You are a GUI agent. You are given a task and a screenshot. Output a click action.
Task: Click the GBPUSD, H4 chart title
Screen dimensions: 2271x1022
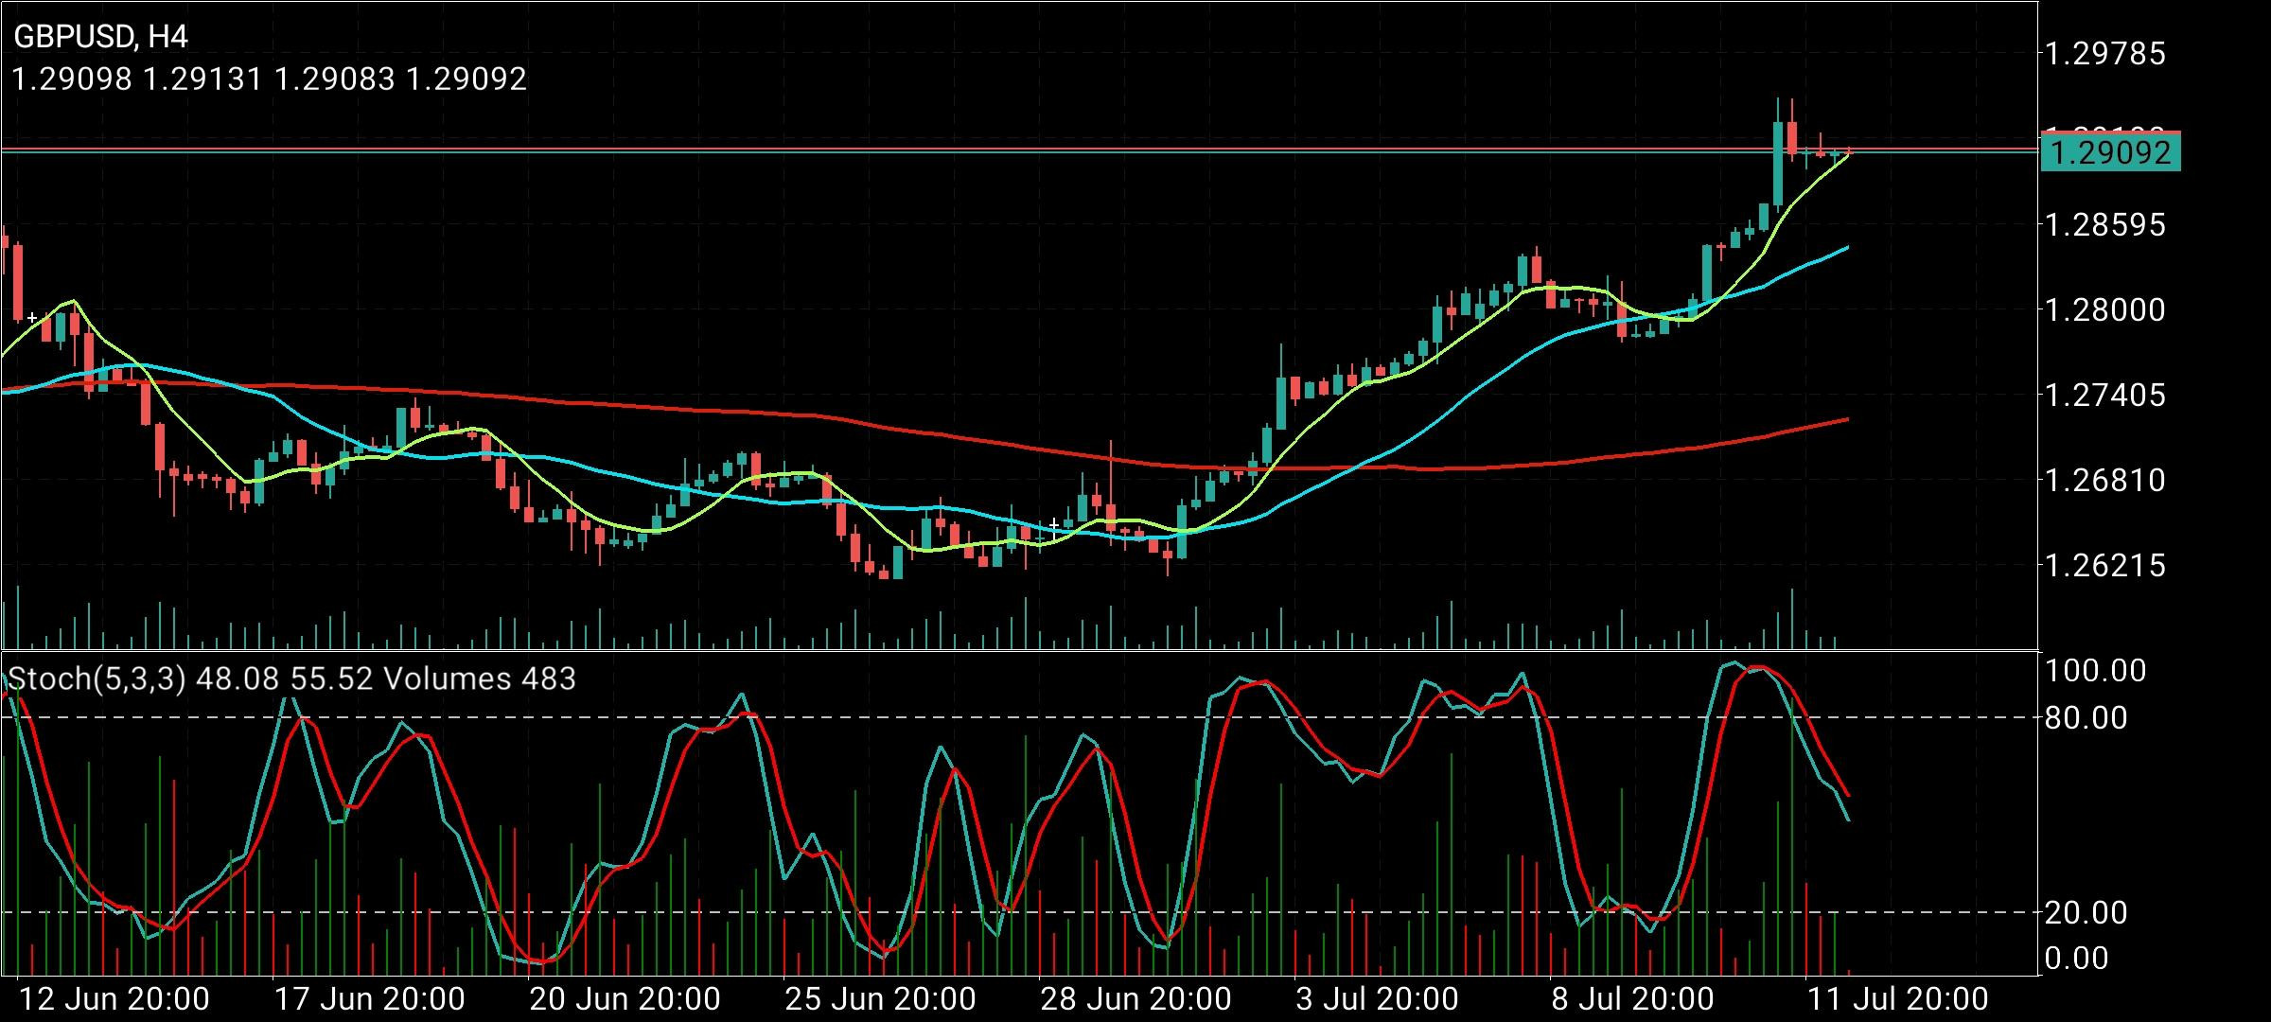(100, 38)
